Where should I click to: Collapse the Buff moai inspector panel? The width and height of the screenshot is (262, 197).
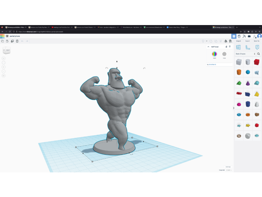pos(209,47)
